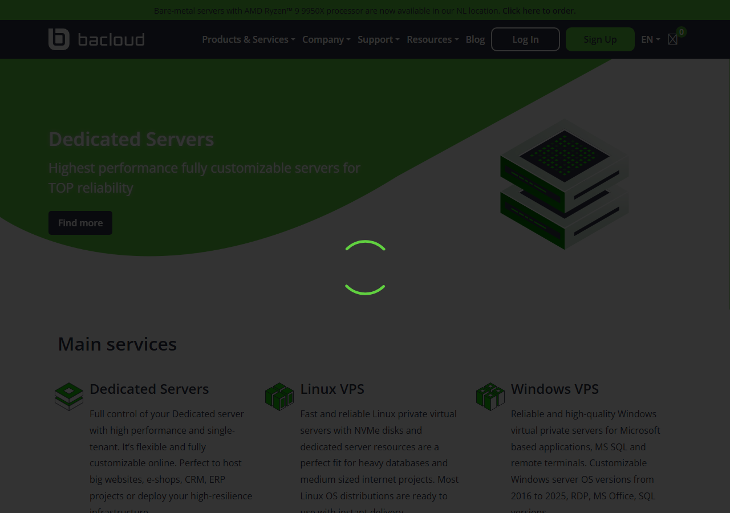The width and height of the screenshot is (730, 513).
Task: Click the Linux VPS cubes icon
Action: tap(279, 397)
